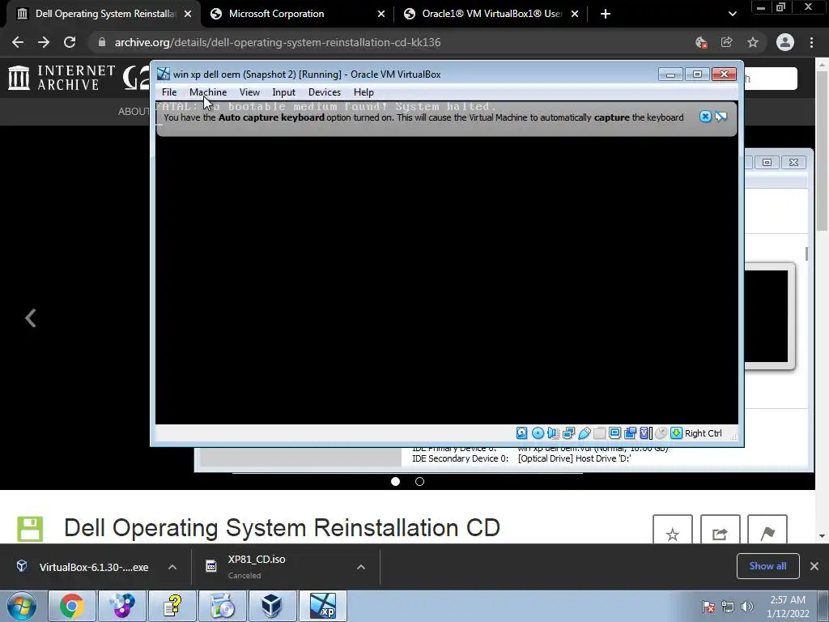Viewport: 829px width, 622px height.
Task: Show the previous carousel image
Action: click(x=31, y=317)
